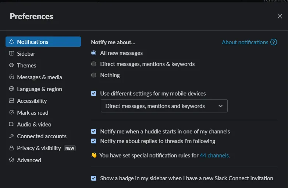Viewport: 288px width, 188px height.
Task: Uncheck the Slack Connect invitation badge checkbox
Action: point(94,178)
